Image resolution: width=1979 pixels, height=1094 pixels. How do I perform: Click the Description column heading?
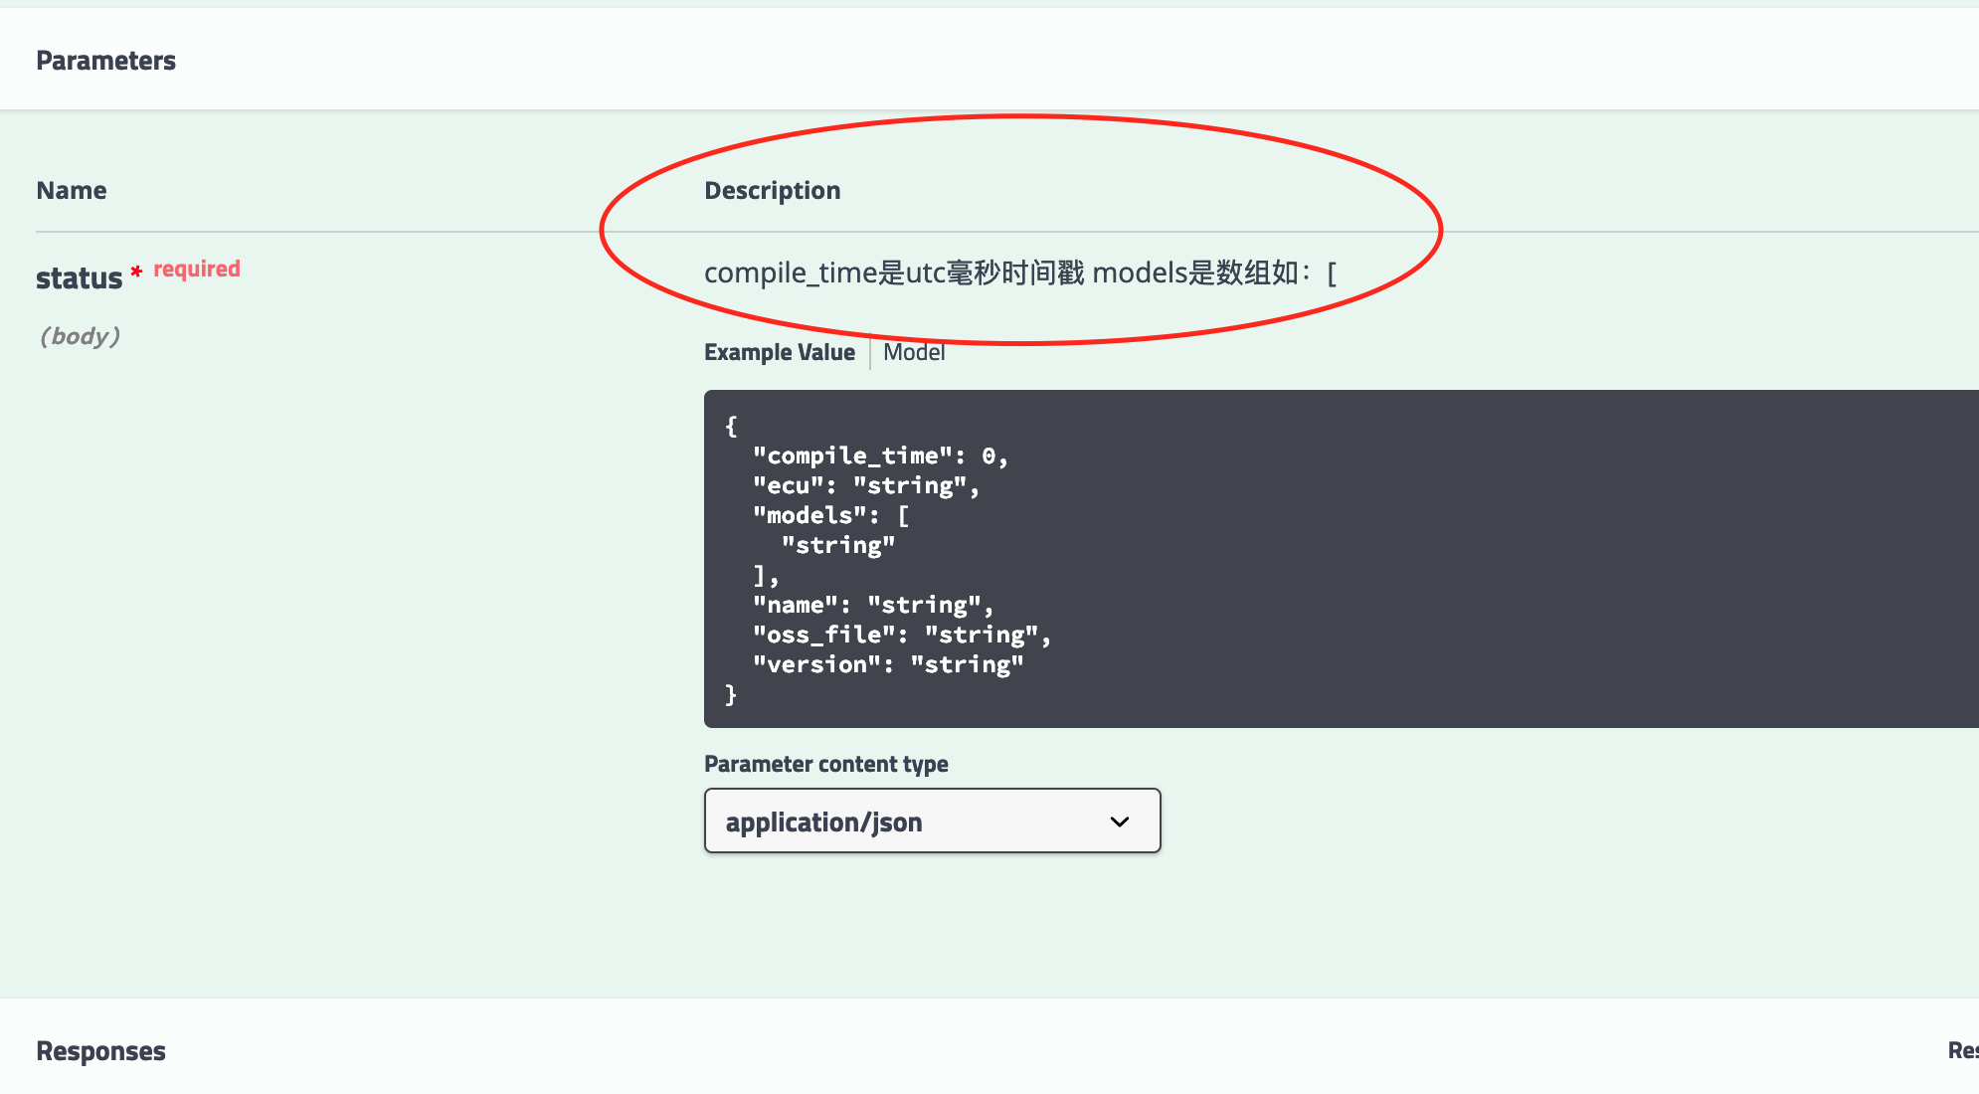tap(773, 190)
